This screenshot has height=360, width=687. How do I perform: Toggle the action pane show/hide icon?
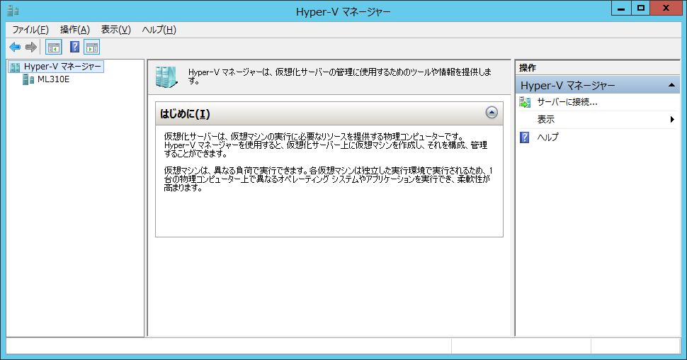(91, 47)
